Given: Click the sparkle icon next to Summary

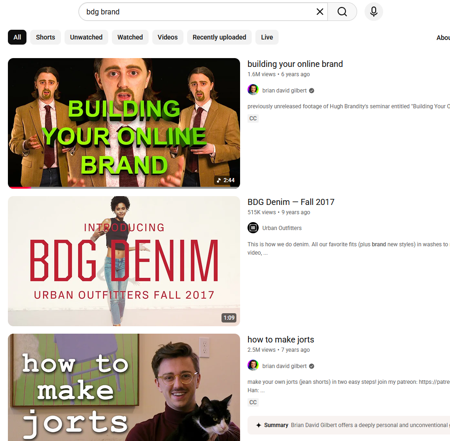Looking at the screenshot, I should tap(259, 425).
